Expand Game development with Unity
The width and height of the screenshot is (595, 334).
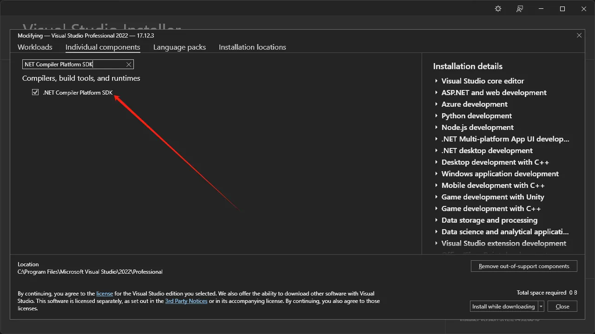click(436, 197)
